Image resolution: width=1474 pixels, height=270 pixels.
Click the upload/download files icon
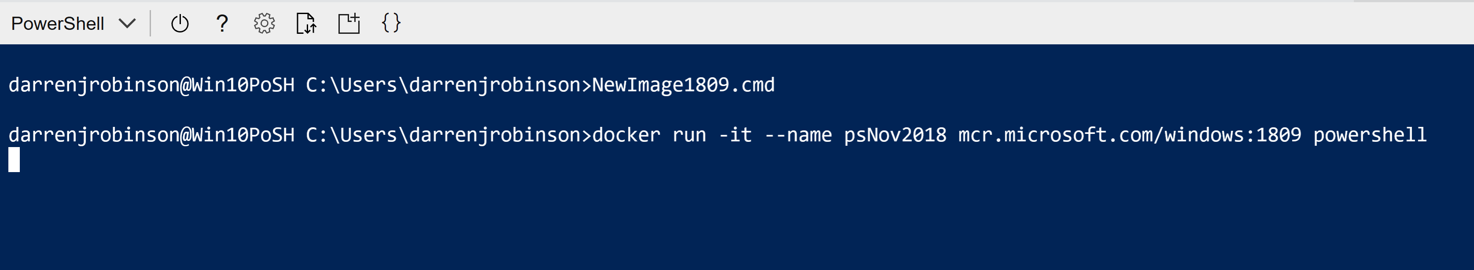(x=306, y=23)
